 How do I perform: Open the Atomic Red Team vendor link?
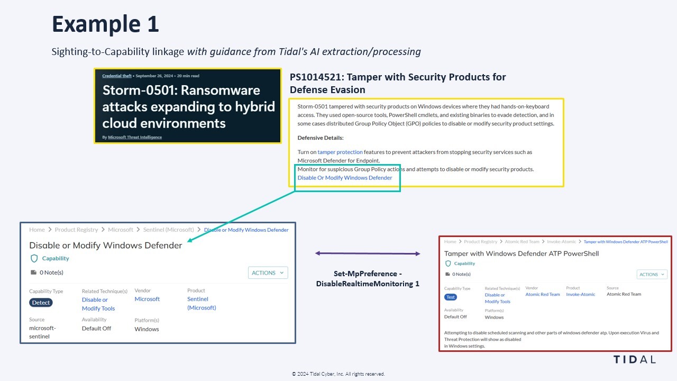543,294
